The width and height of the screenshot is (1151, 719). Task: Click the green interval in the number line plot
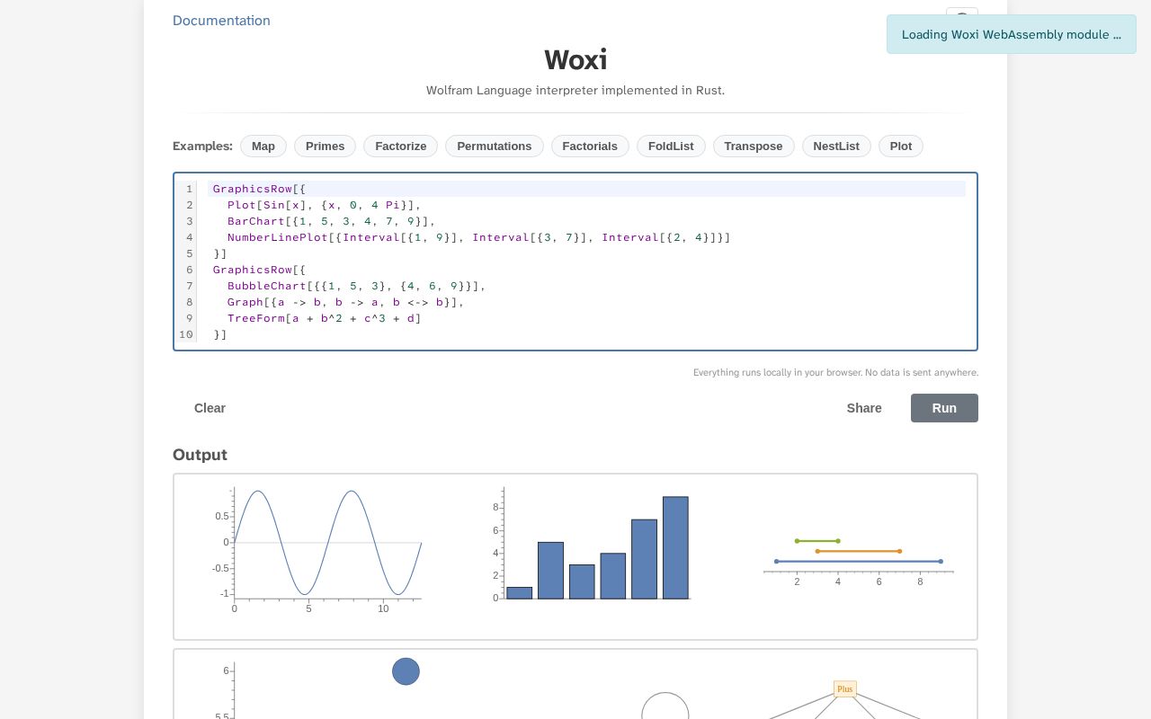817,541
